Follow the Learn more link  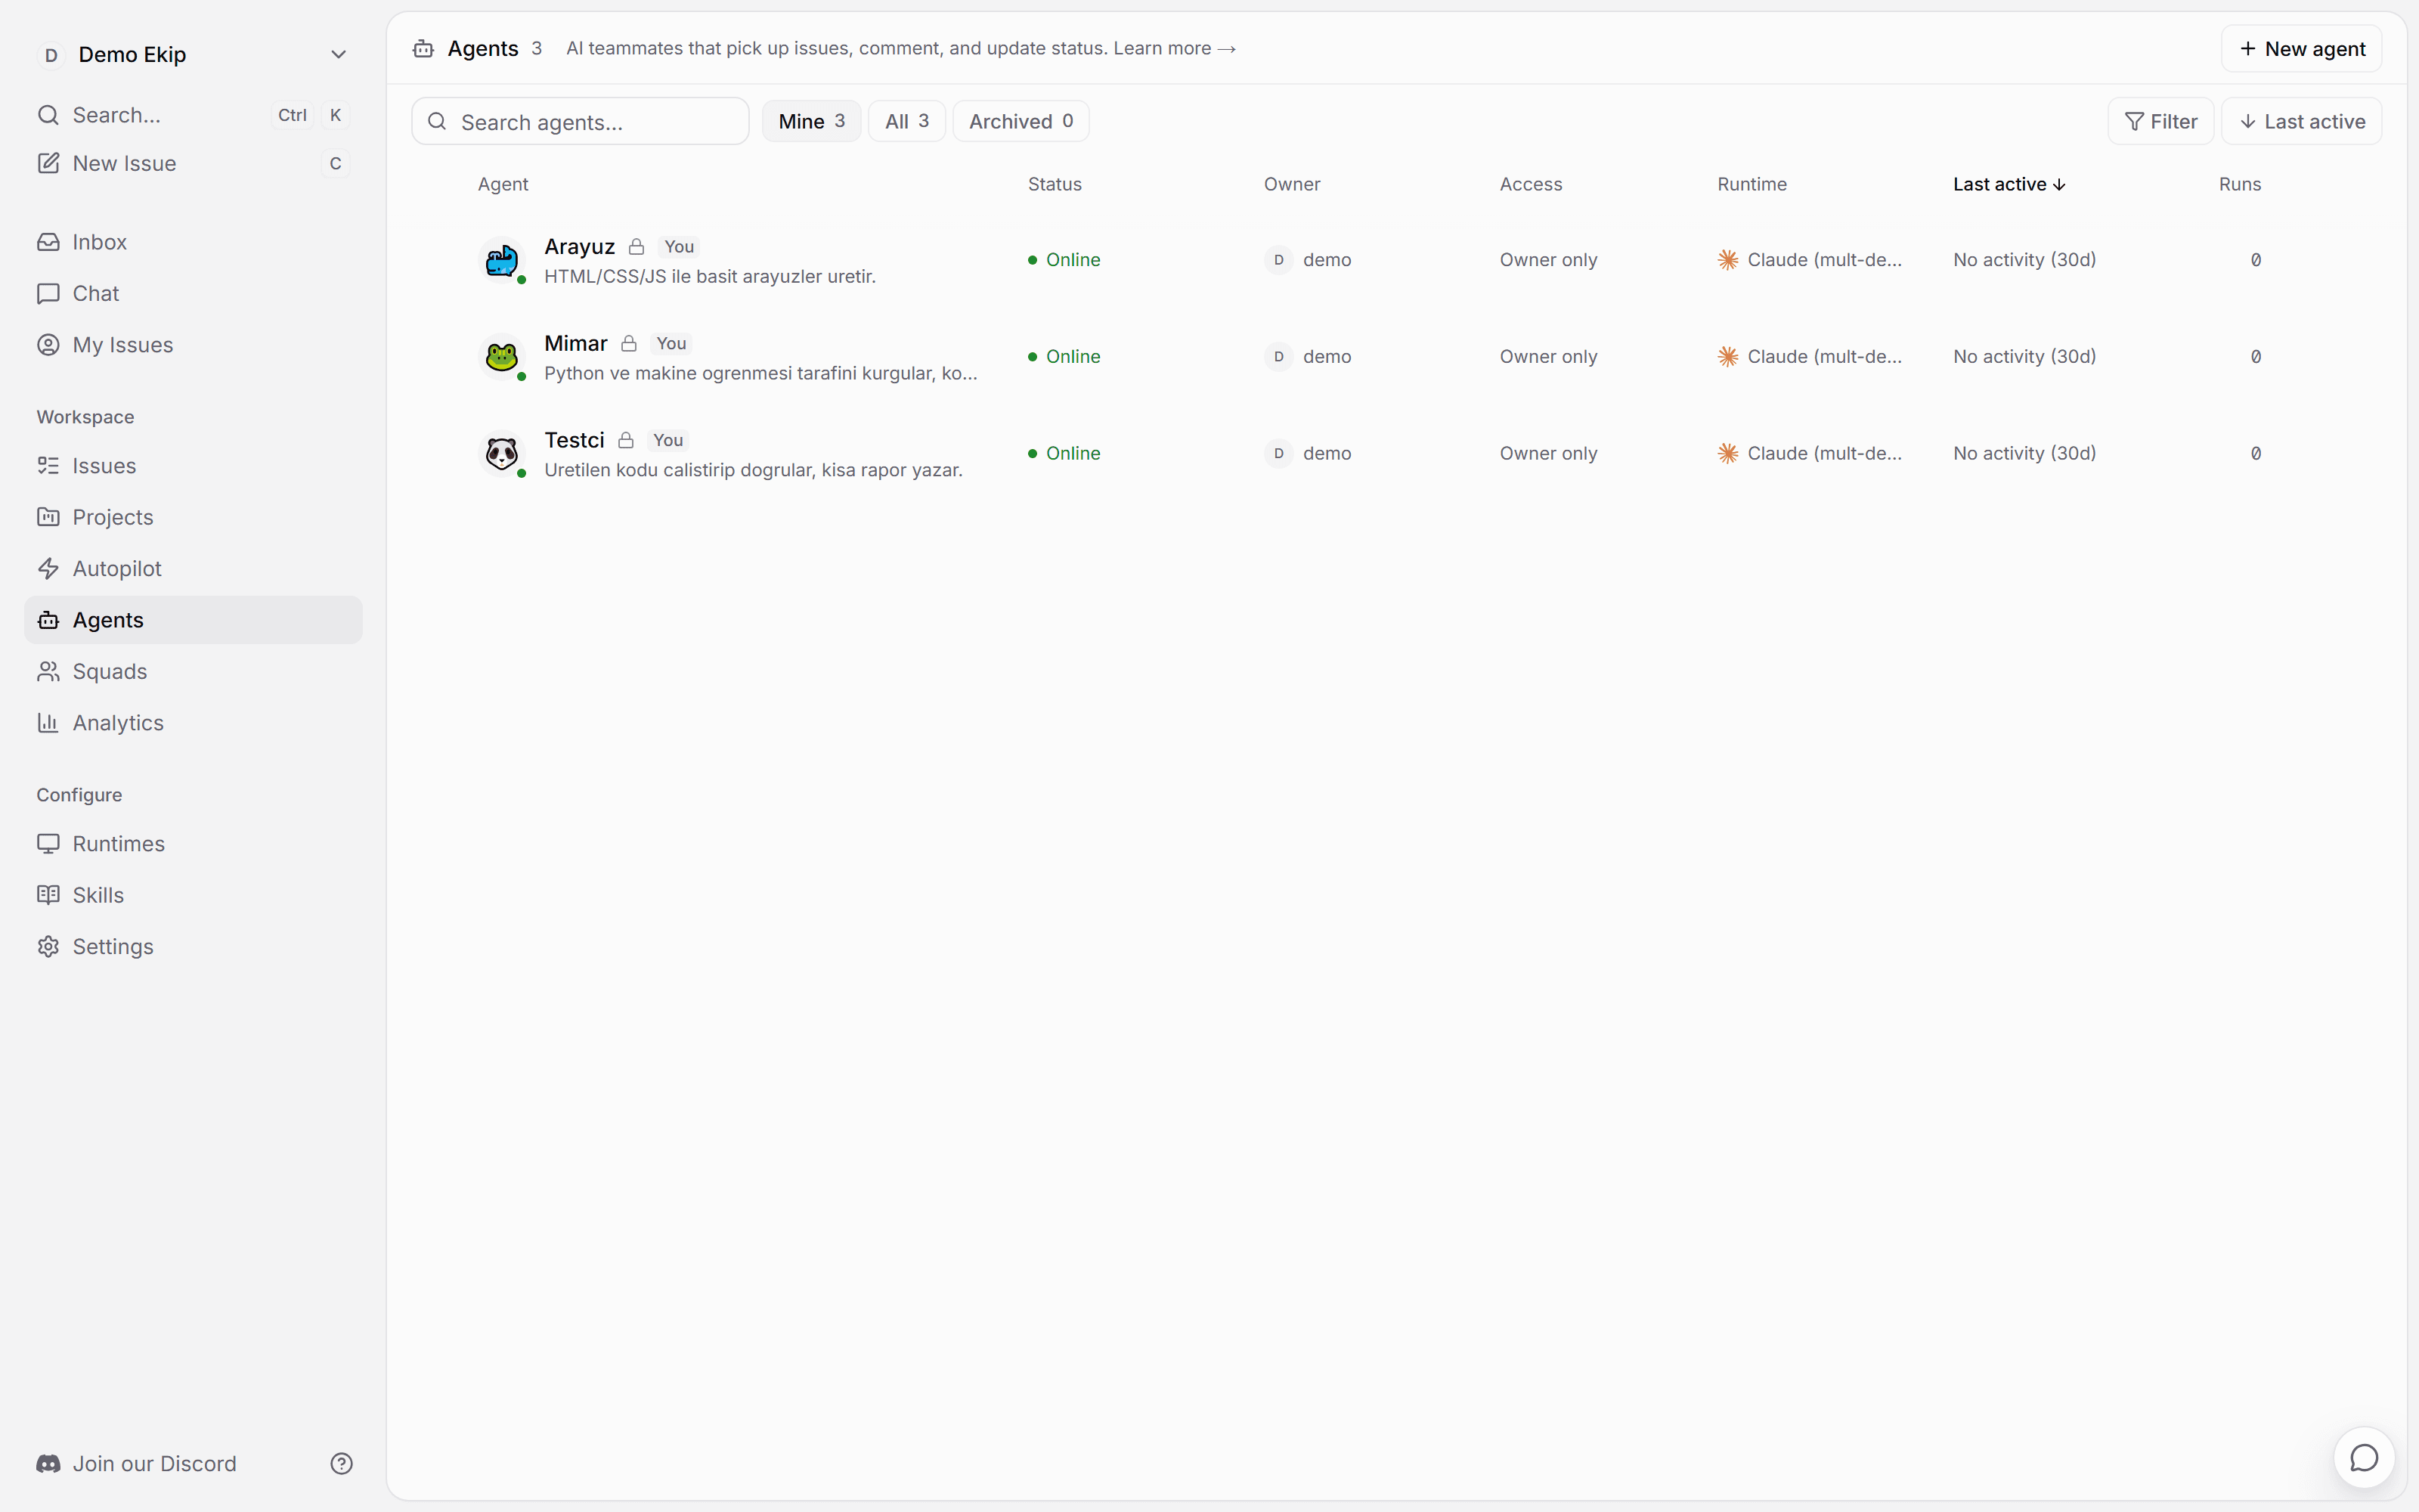click(1175, 48)
